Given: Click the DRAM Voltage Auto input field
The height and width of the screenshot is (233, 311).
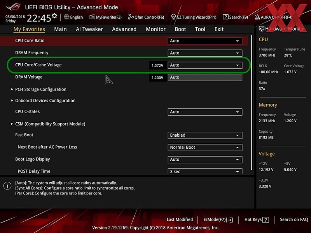Looking at the screenshot, I should [205, 77].
